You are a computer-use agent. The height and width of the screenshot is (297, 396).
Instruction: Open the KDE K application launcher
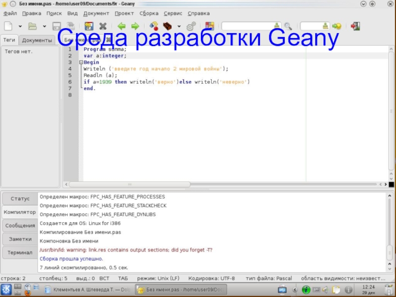6,290
